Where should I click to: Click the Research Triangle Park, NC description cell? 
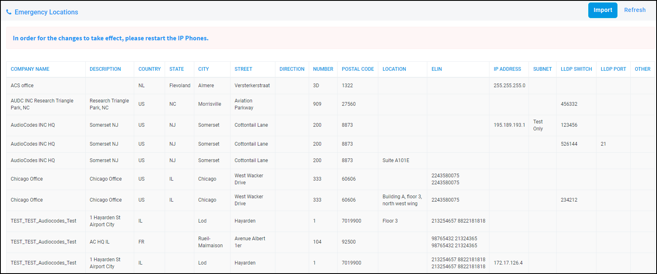click(x=109, y=104)
